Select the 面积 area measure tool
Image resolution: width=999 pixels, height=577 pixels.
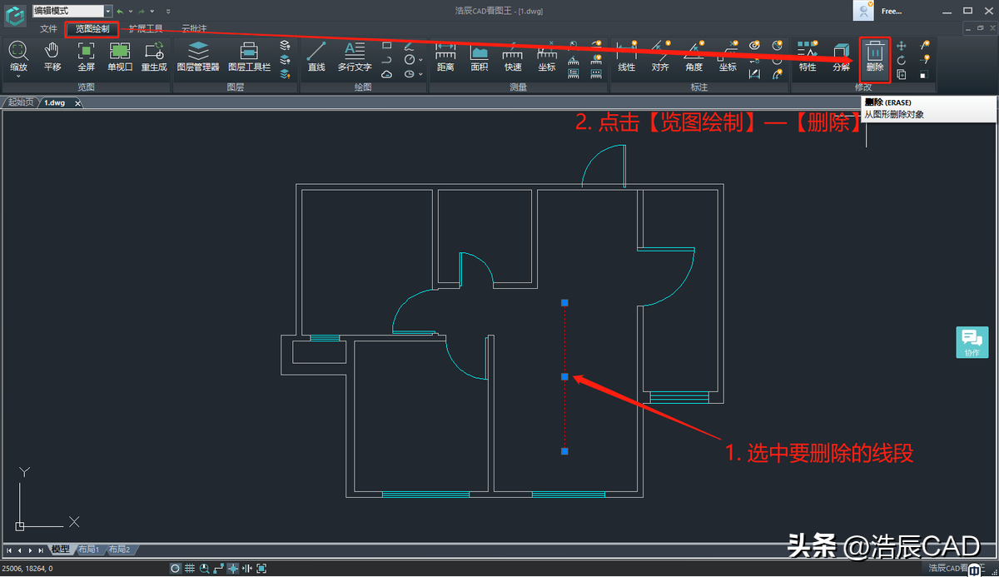[480, 56]
